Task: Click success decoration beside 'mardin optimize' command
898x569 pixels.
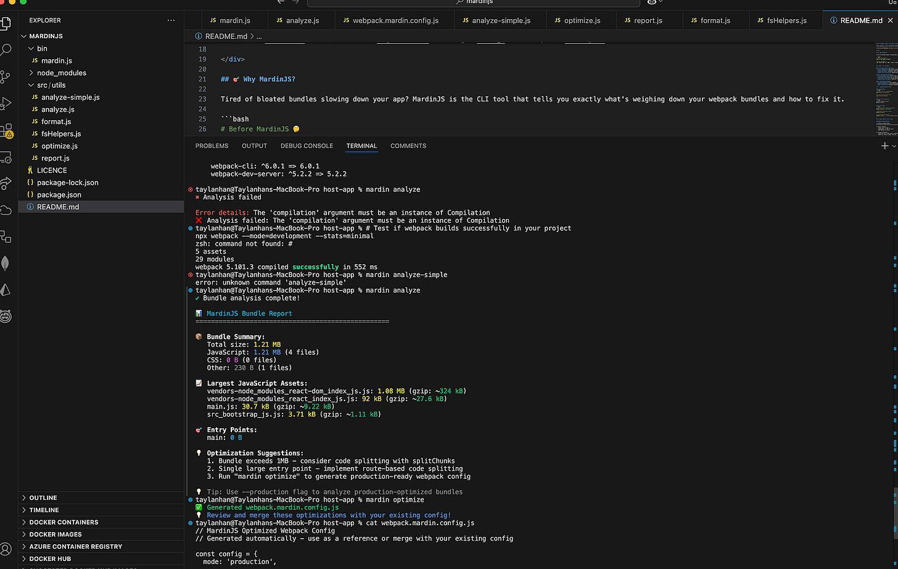Action: click(191, 500)
